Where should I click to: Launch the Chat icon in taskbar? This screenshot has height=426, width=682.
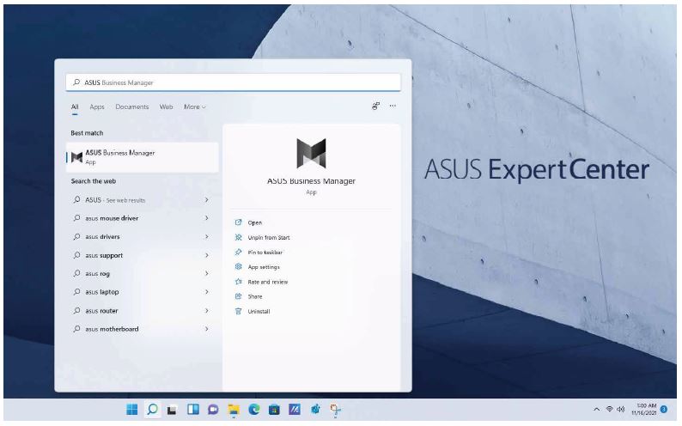213,411
